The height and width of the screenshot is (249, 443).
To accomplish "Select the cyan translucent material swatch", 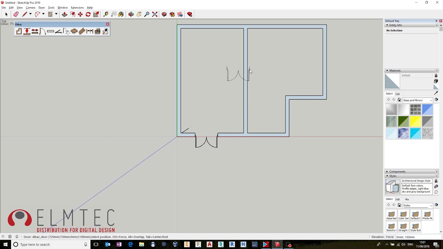I will click(415, 133).
